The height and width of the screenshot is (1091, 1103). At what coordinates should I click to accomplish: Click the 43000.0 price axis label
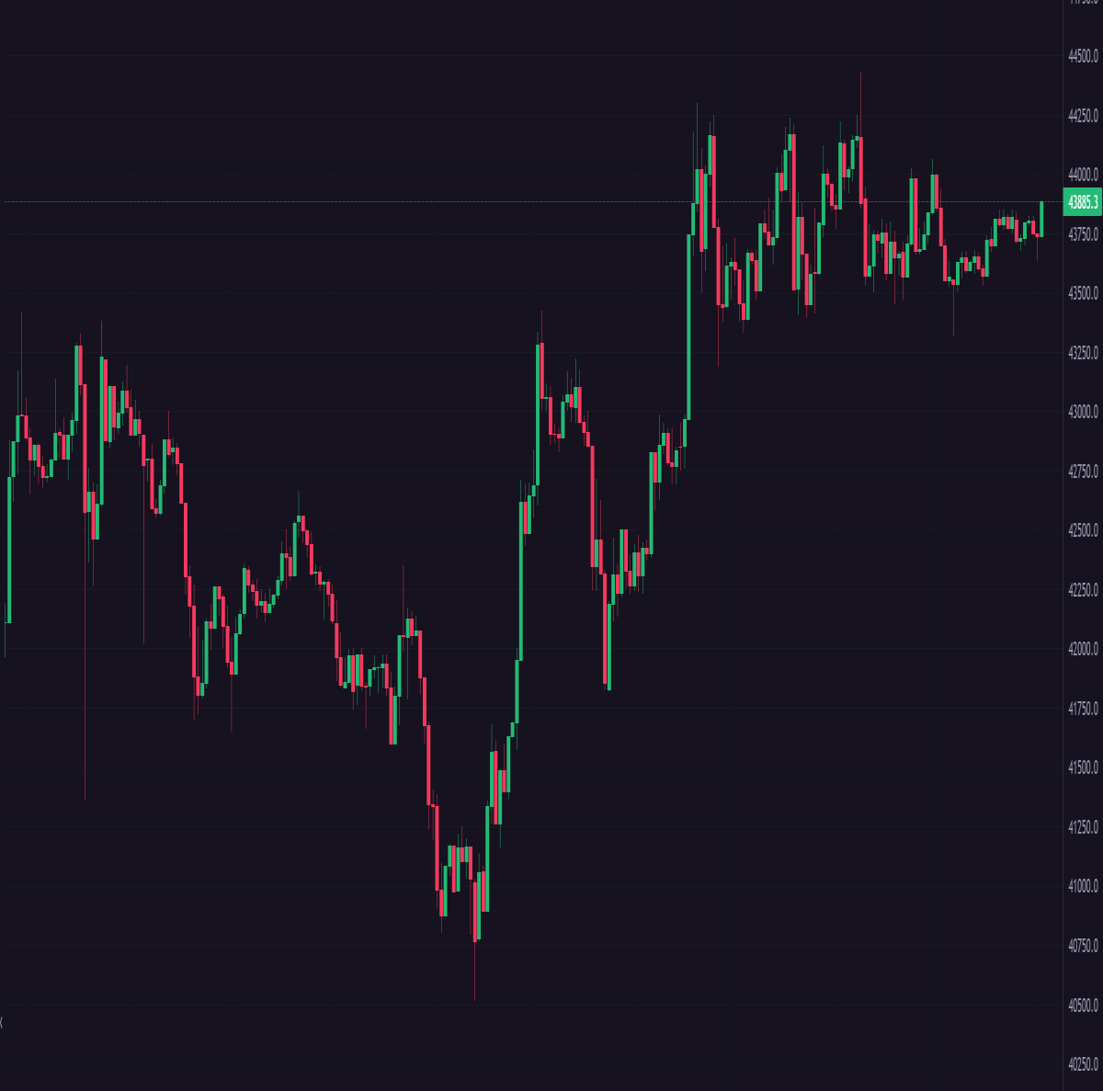pyautogui.click(x=1083, y=412)
